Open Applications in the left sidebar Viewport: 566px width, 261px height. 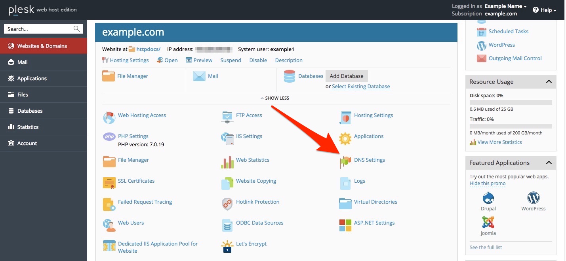44,78
